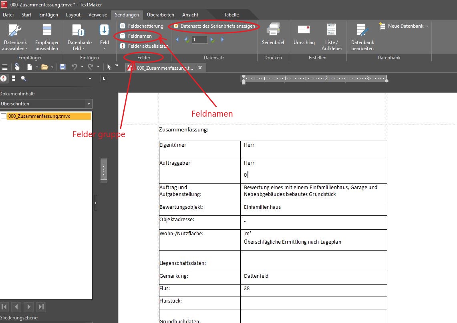Expand undo history dropdown arrow
Viewport: 457px width, 323px height.
coord(82,67)
